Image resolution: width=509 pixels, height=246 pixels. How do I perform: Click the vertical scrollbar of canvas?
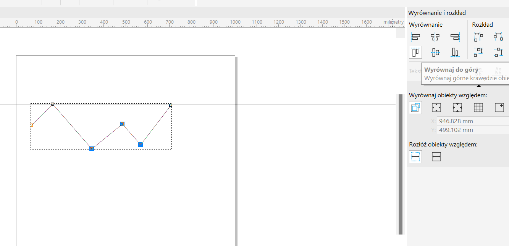tap(401, 164)
